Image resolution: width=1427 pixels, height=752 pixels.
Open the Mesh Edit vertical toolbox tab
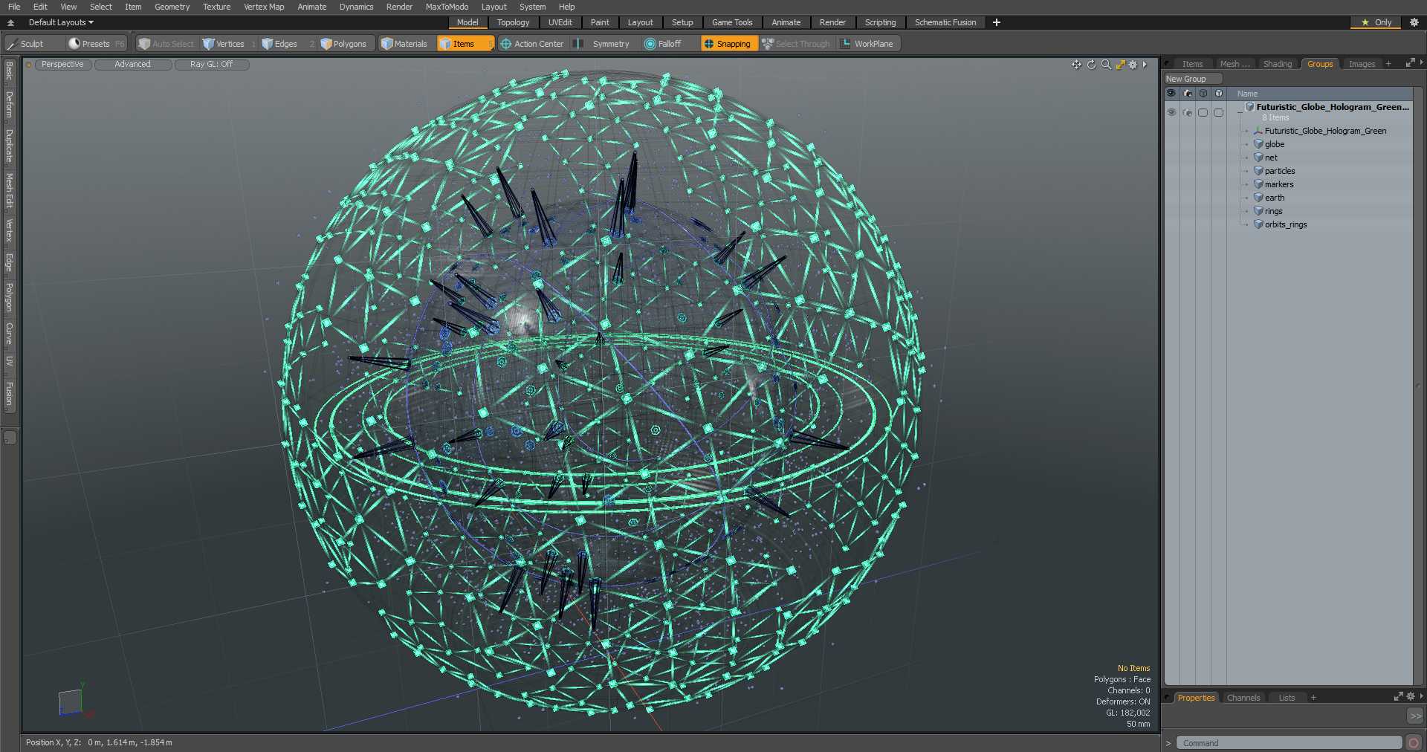9,191
